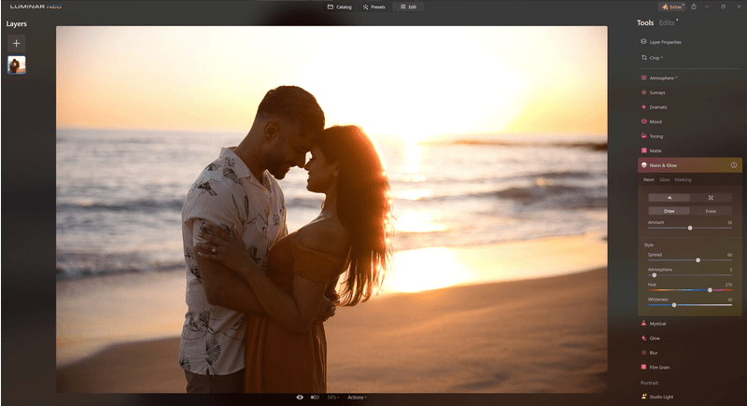This screenshot has height=406, width=747.
Task: Choose the brush drawing mode icon
Action: (x=669, y=198)
